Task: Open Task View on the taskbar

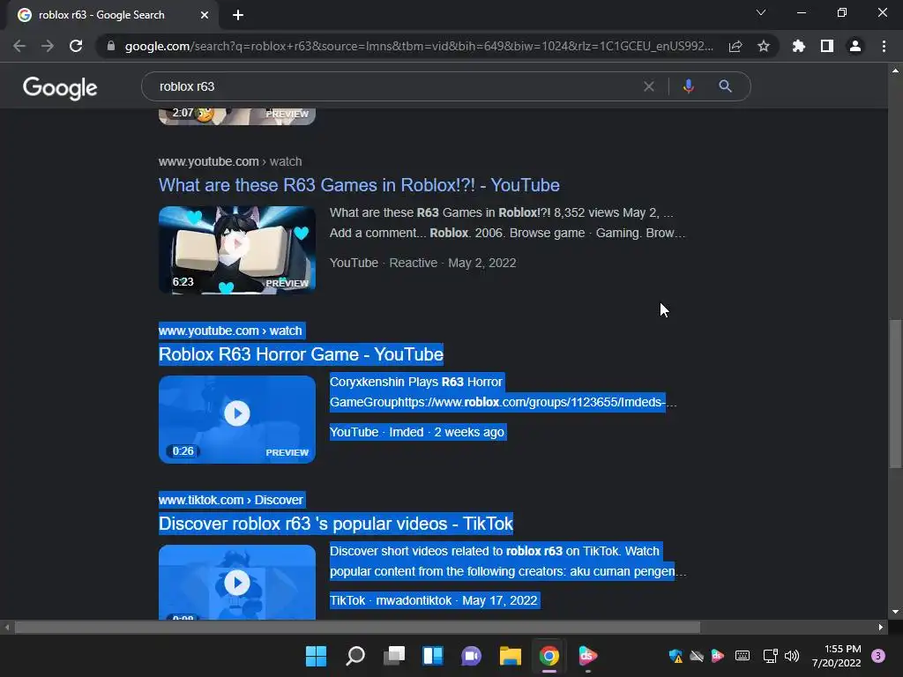Action: [394, 656]
